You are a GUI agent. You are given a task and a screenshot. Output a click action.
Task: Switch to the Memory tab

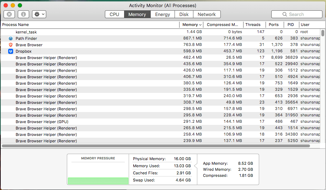pos(137,14)
